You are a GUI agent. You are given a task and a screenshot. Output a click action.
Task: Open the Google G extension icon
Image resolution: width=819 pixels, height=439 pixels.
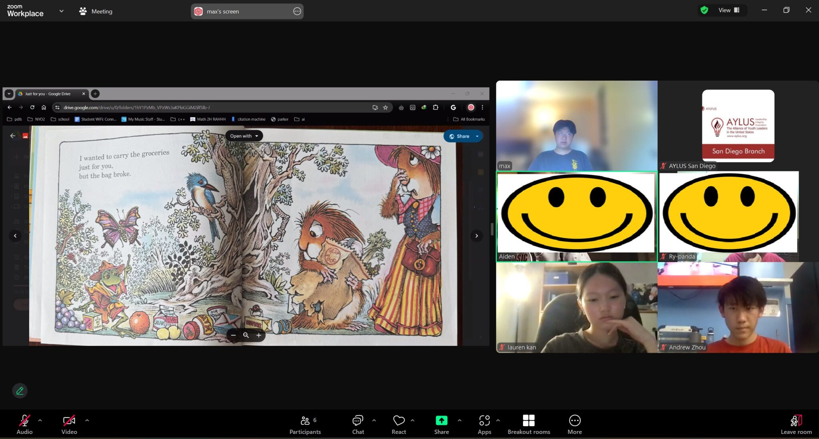[x=453, y=107]
